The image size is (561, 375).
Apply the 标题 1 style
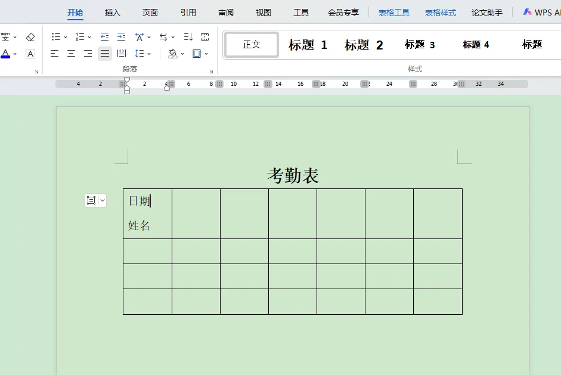pos(308,45)
